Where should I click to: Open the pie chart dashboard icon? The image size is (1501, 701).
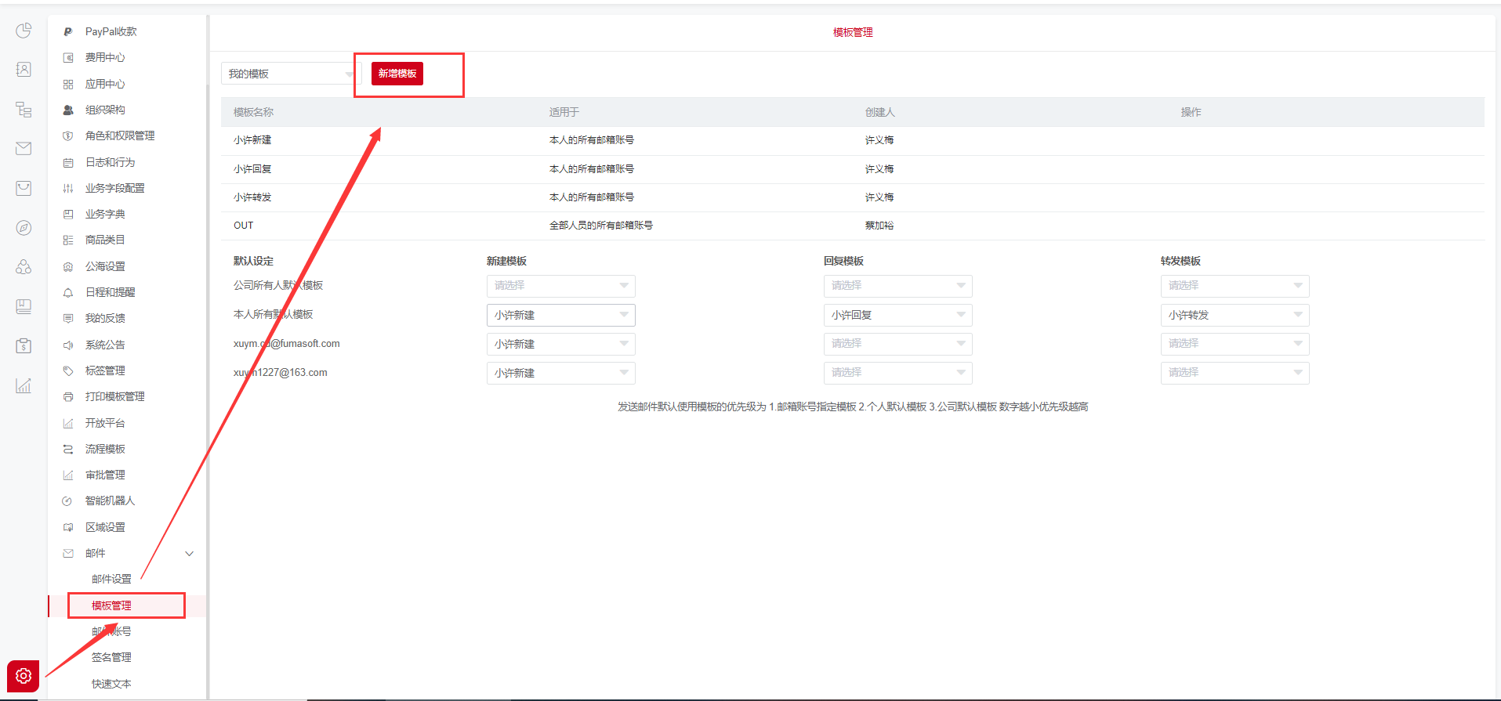tap(24, 31)
